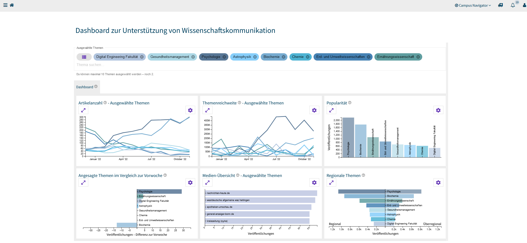Screen dimensions: 527x243
Task: Open the notifications bell
Action: point(513,5)
